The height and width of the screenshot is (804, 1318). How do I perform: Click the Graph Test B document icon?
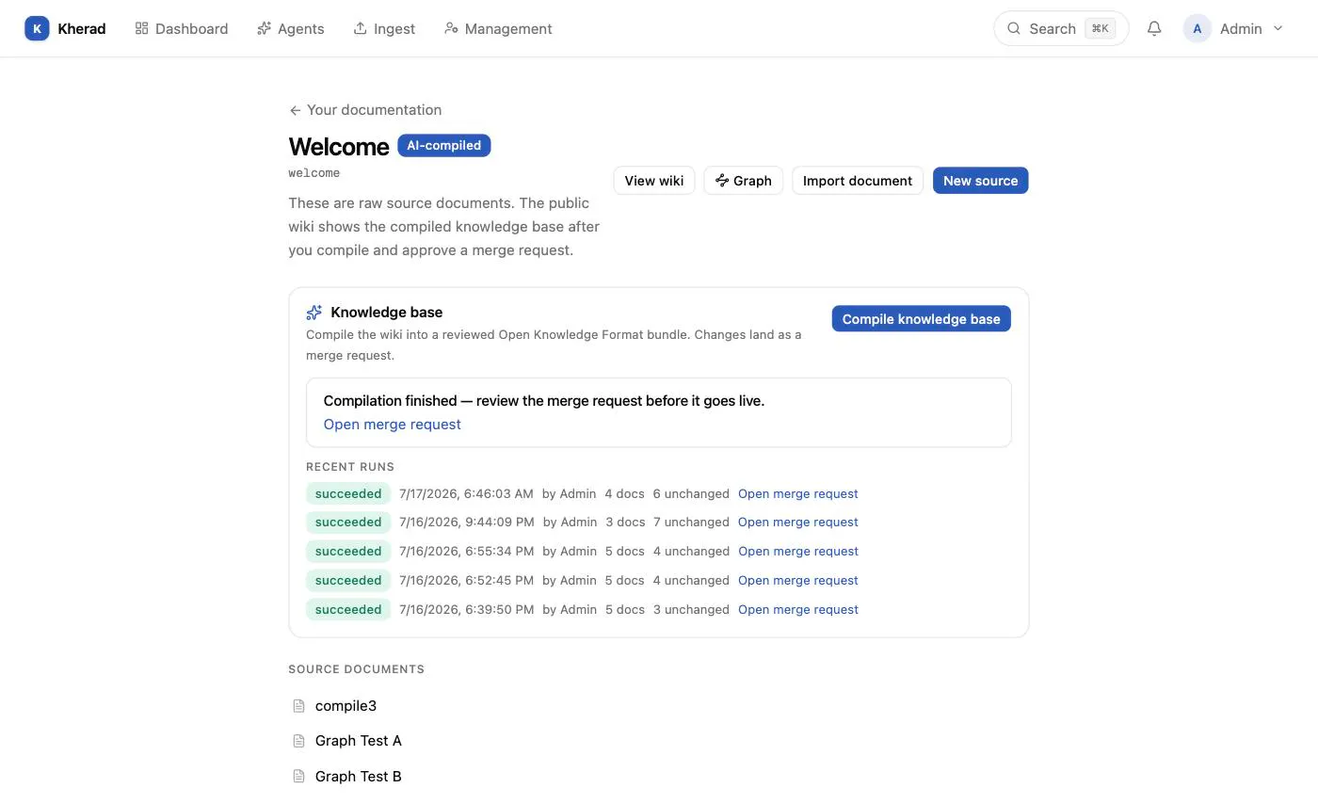coord(298,777)
